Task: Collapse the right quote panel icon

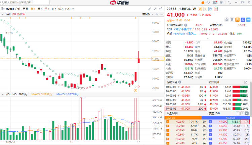Action: pos(161,9)
